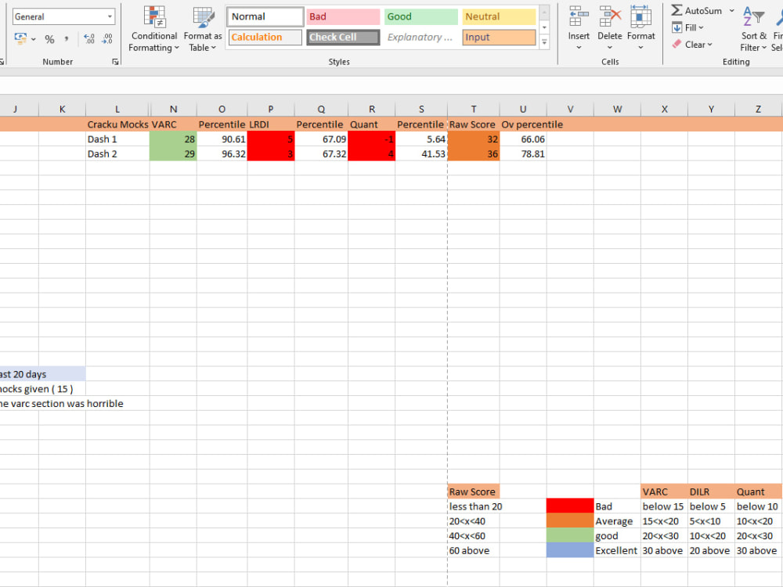Click the Increase Decimal button
783x587 pixels.
click(89, 39)
